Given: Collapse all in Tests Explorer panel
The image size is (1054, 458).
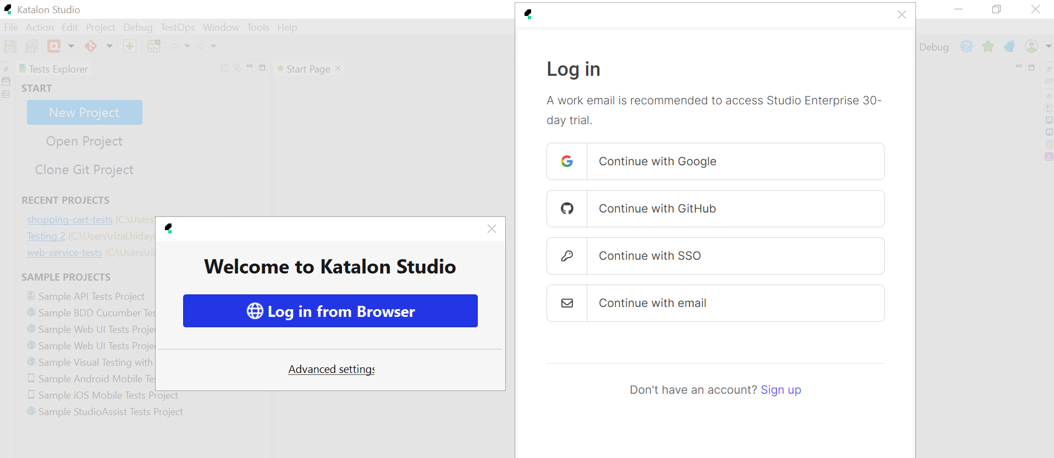Looking at the screenshot, I should tap(224, 68).
